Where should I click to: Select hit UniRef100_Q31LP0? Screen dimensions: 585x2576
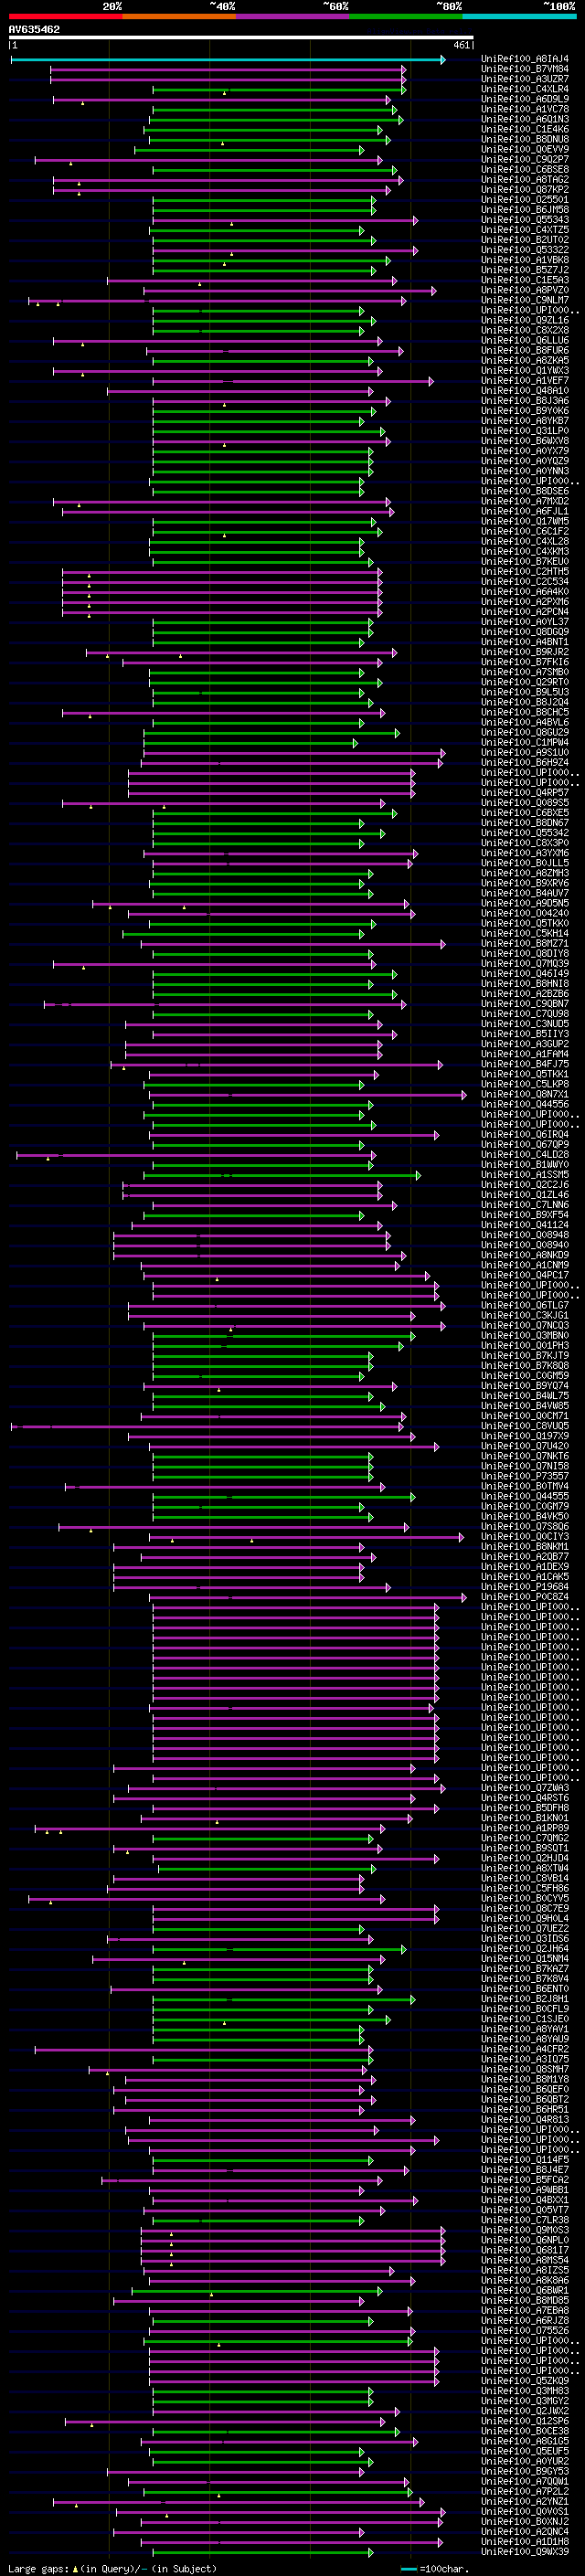[525, 431]
